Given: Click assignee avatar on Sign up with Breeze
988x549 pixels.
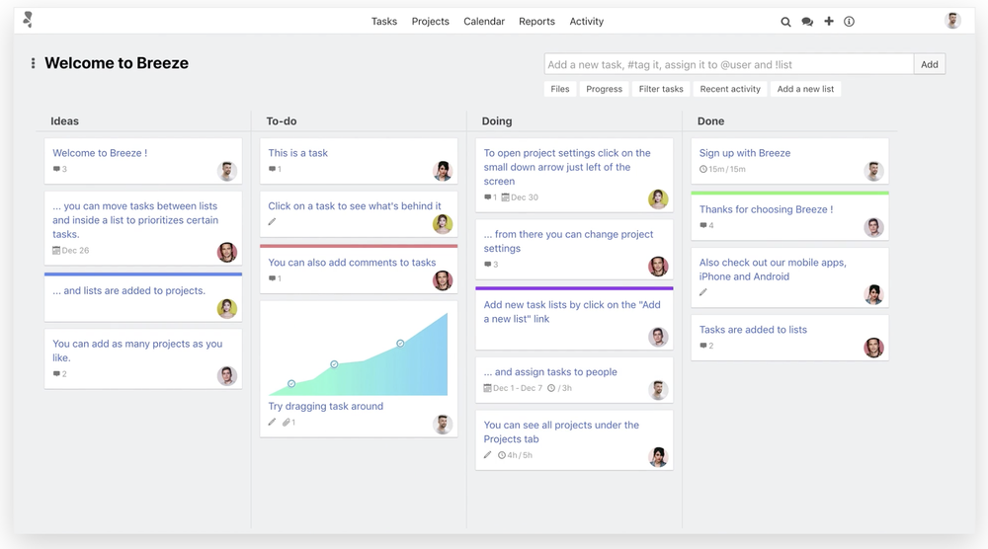Looking at the screenshot, I should (874, 171).
